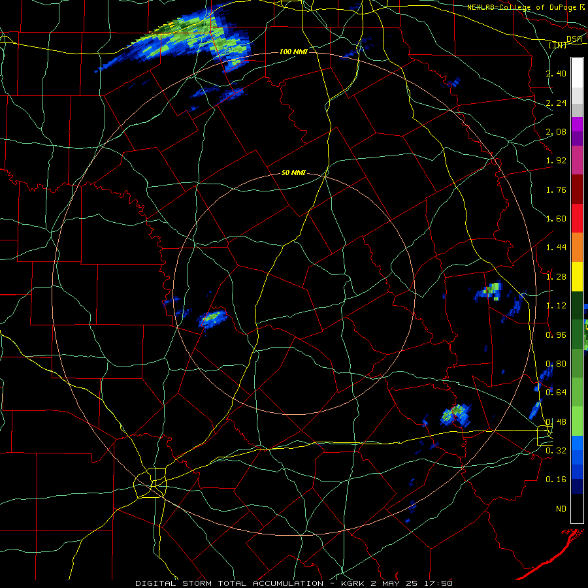Click the '1.92' legend value

556,161
